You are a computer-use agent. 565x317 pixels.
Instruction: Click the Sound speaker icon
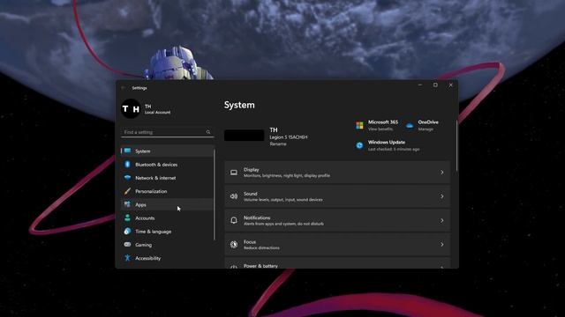click(x=234, y=196)
